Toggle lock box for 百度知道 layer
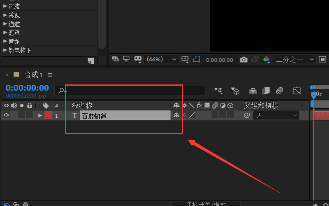The image size is (329, 206). click(29, 115)
